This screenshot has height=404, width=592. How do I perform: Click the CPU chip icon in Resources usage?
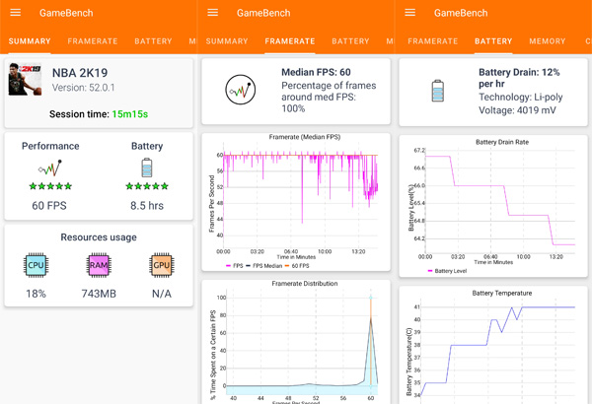point(37,265)
